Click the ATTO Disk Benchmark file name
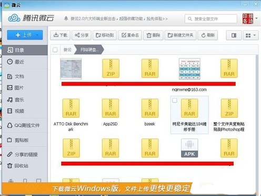 tap(71, 126)
